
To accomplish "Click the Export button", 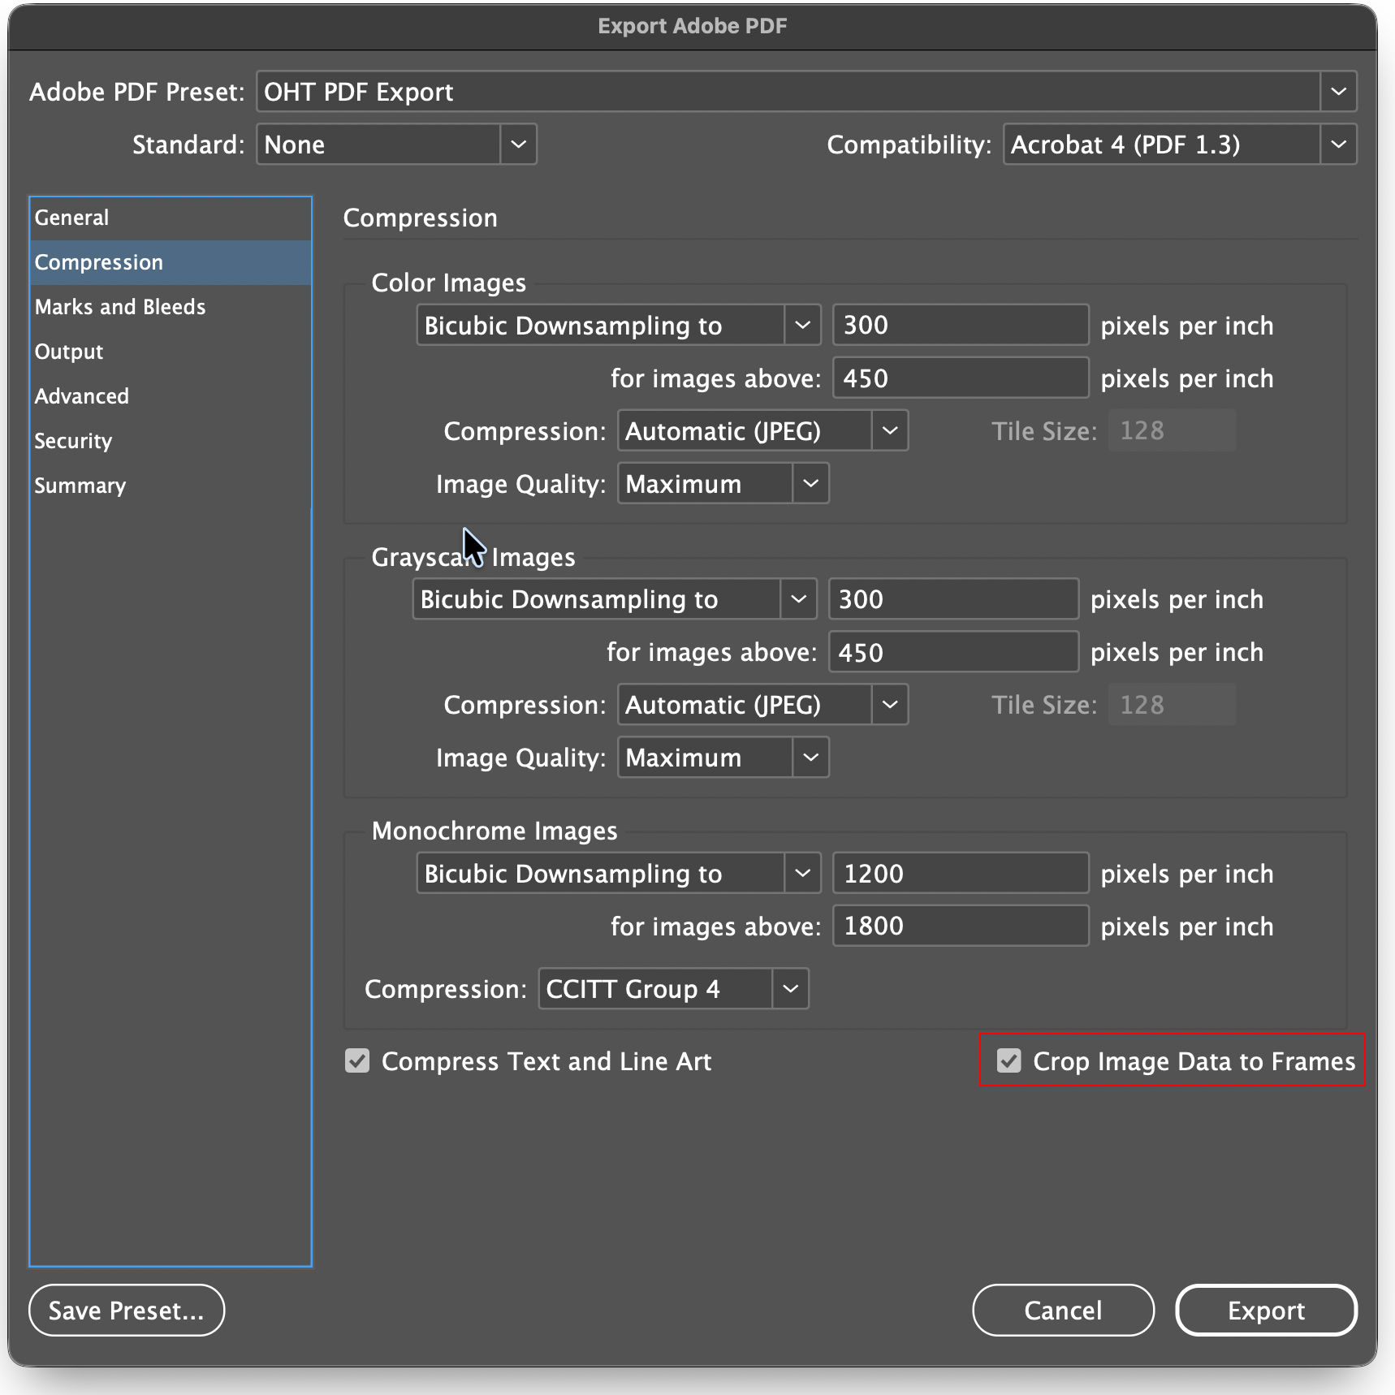I will (1265, 1311).
